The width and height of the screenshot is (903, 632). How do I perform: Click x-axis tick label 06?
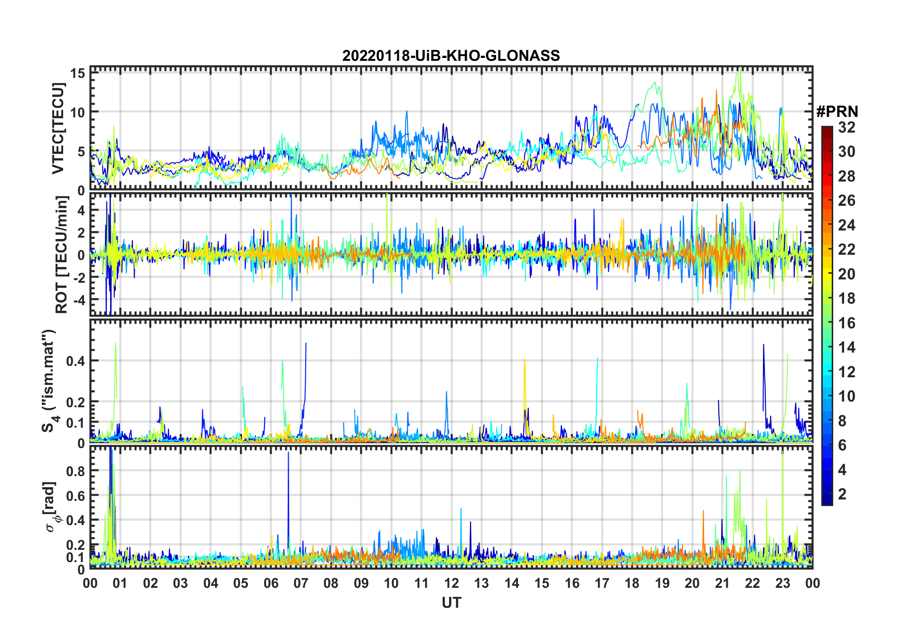tap(271, 584)
